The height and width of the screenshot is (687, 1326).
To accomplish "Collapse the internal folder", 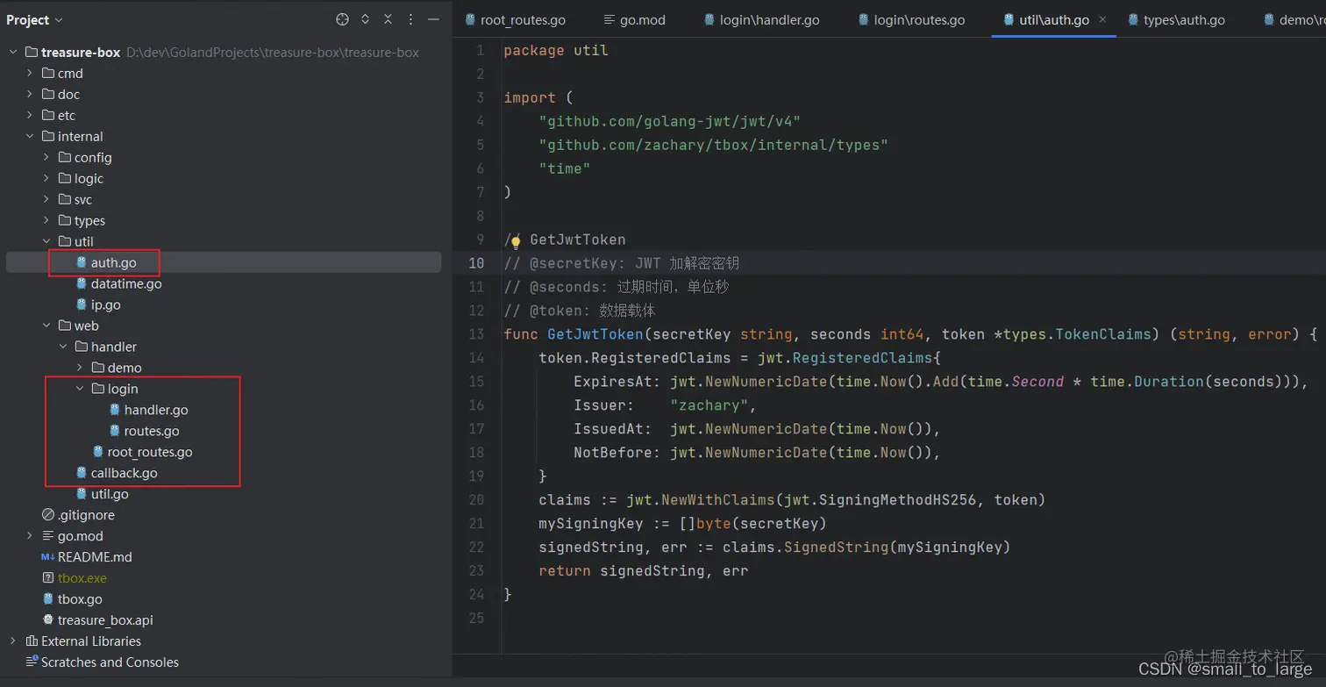I will [x=30, y=137].
